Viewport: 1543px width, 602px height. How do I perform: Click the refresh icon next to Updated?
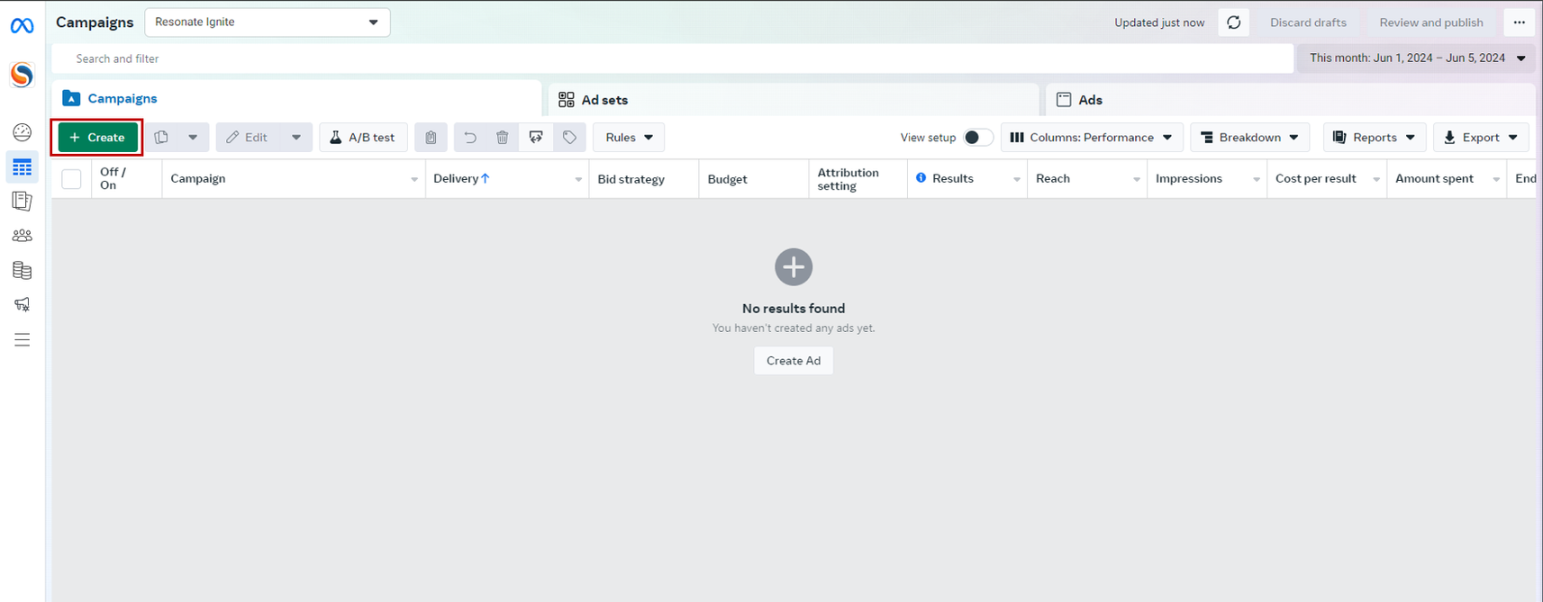(1233, 22)
